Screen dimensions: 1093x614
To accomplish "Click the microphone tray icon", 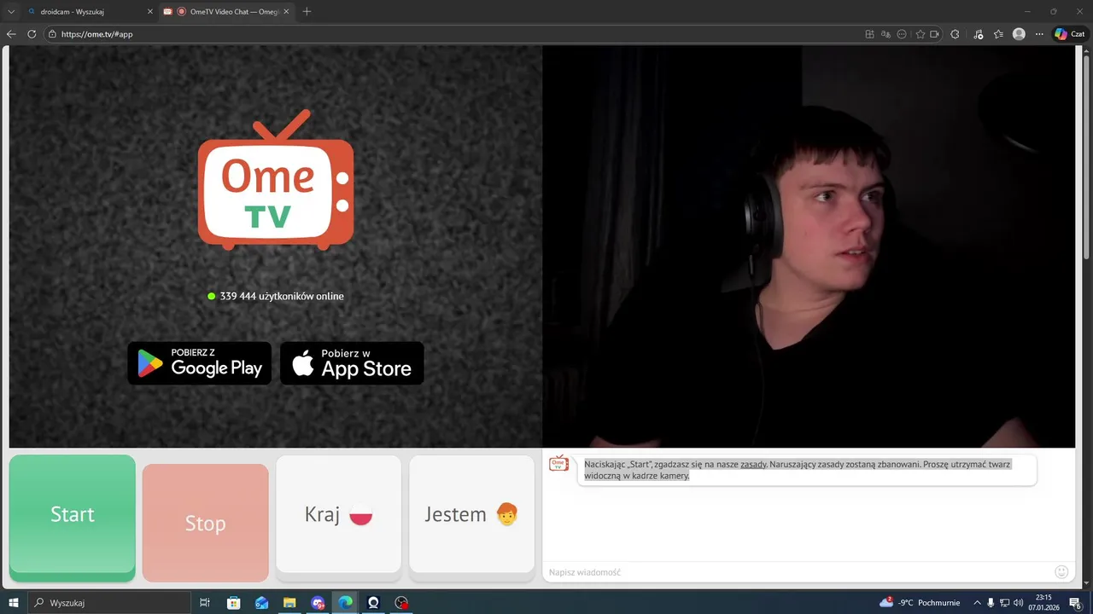I will [991, 603].
